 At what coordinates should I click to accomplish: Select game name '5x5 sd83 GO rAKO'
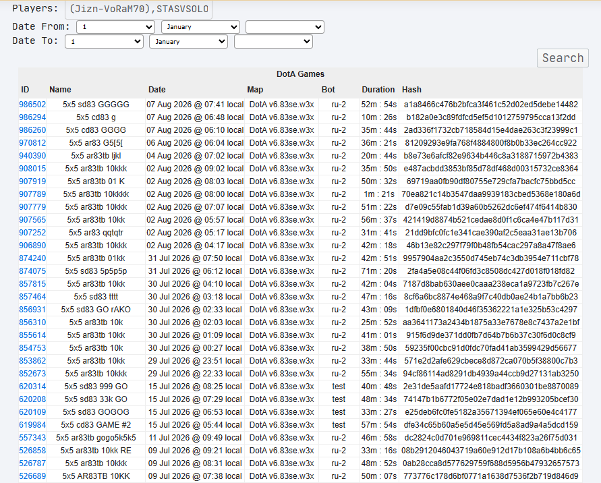96,310
